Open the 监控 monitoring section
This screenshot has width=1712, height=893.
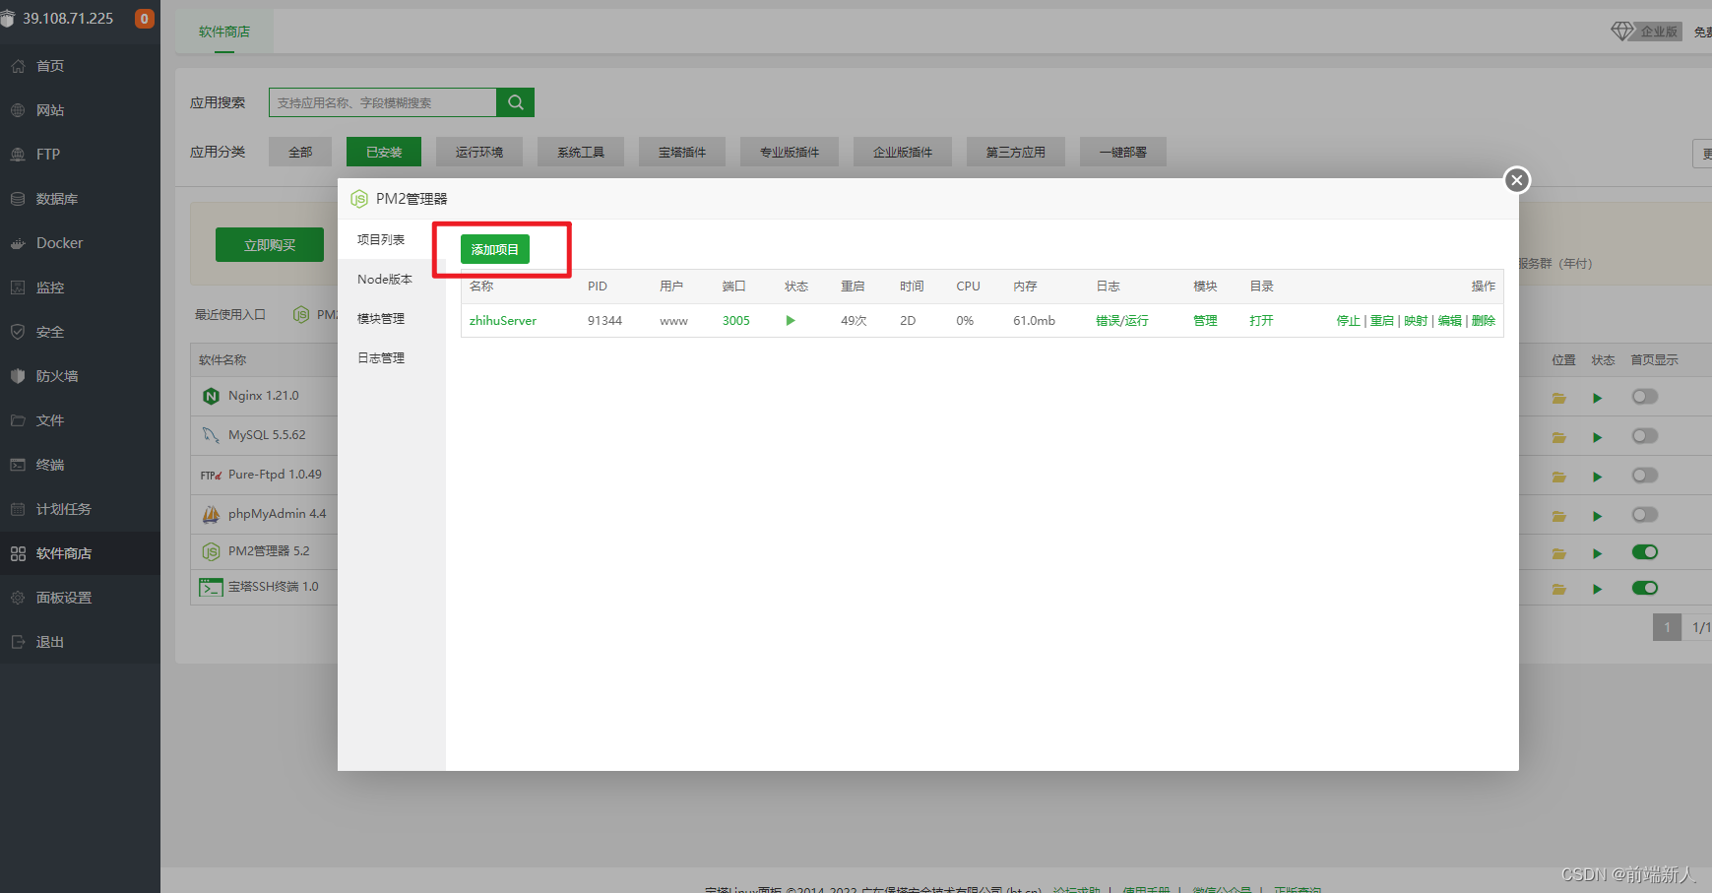tap(51, 287)
